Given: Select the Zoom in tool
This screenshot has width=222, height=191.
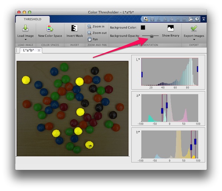Looking at the screenshot, I should pyautogui.click(x=96, y=27).
